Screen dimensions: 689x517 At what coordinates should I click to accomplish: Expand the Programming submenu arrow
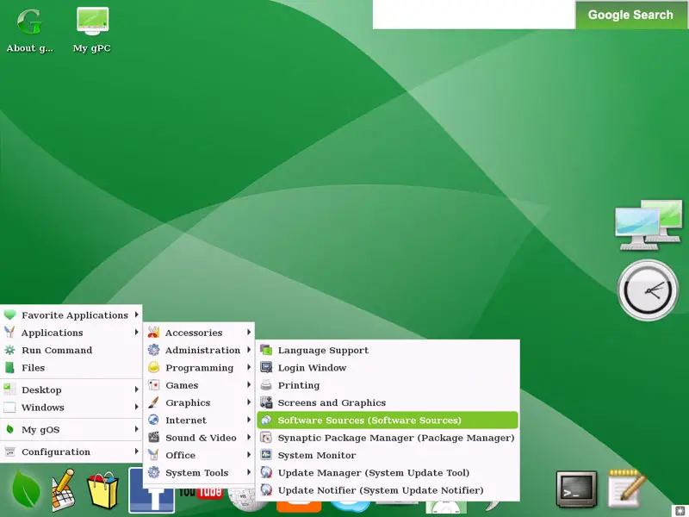point(249,368)
